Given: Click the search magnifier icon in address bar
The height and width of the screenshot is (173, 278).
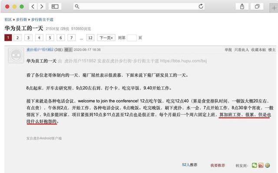Looking at the screenshot, I should point(77,7).
